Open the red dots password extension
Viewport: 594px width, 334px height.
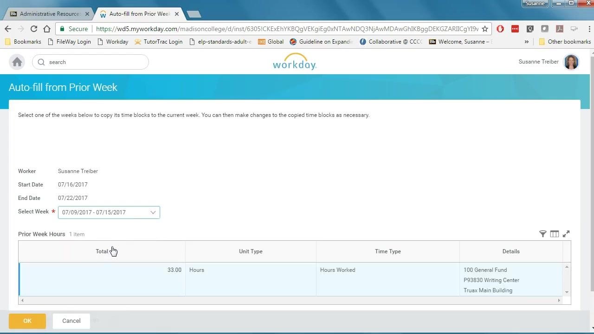point(515,29)
